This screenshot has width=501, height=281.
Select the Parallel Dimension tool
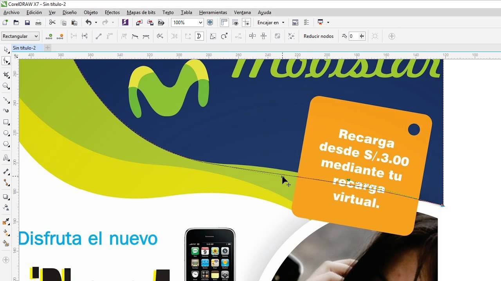click(6, 172)
